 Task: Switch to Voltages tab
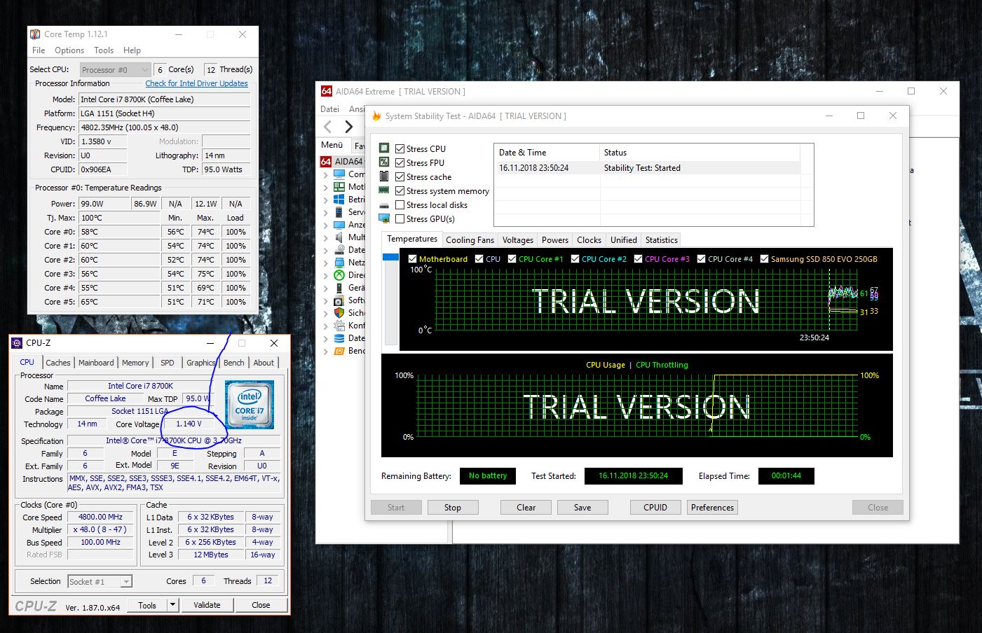point(518,239)
